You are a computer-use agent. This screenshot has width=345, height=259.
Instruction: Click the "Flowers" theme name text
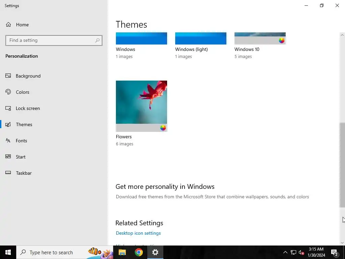pos(124,137)
